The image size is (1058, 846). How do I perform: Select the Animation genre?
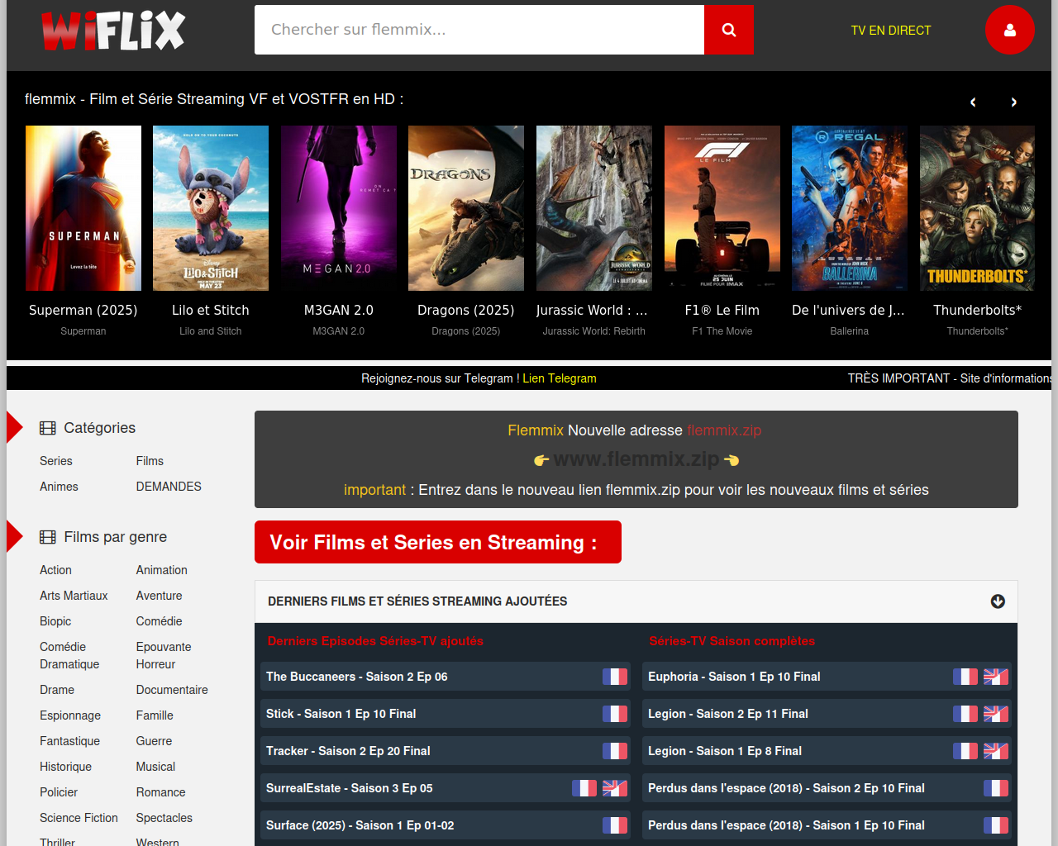click(162, 570)
